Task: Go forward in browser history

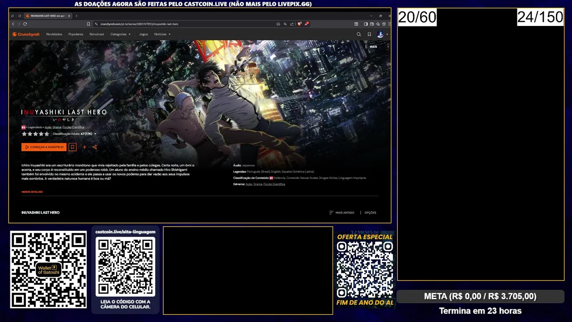Action: pos(19,24)
